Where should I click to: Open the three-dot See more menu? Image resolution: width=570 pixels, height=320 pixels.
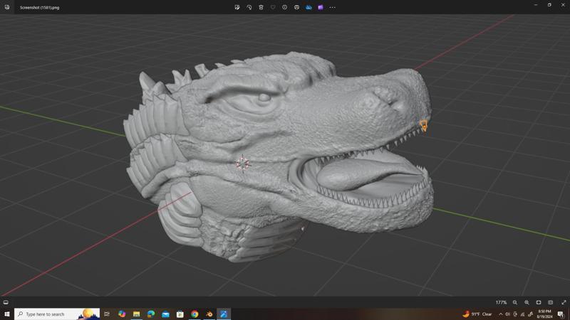click(332, 7)
